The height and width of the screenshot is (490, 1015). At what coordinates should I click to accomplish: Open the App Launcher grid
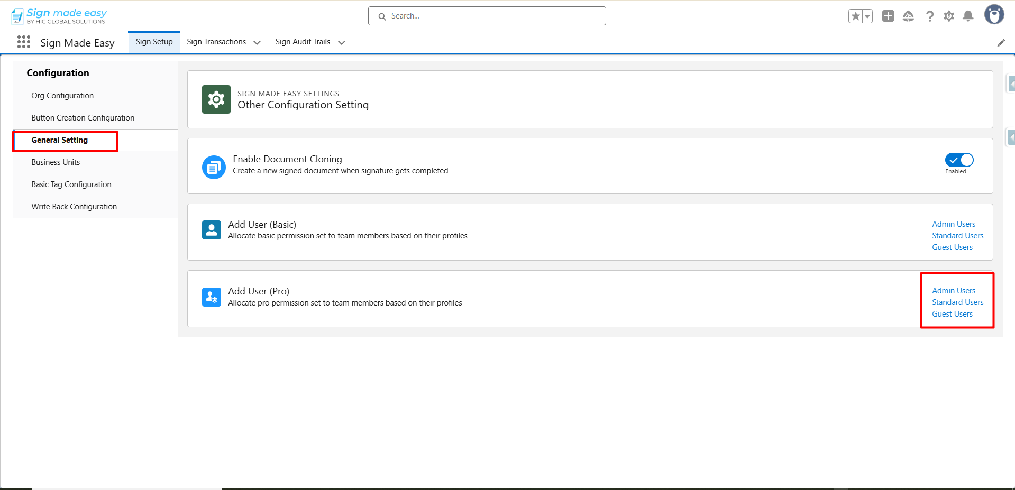coord(24,42)
